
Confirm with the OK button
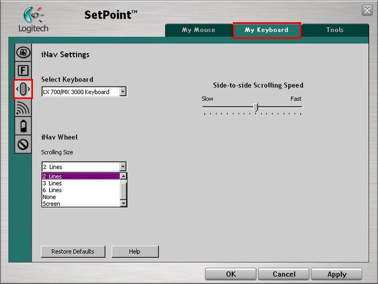click(231, 274)
